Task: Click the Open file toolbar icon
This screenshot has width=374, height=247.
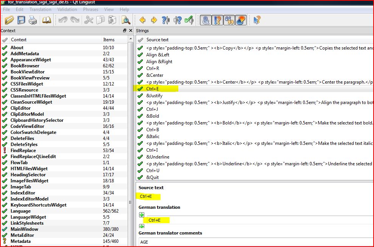Action: [9, 20]
